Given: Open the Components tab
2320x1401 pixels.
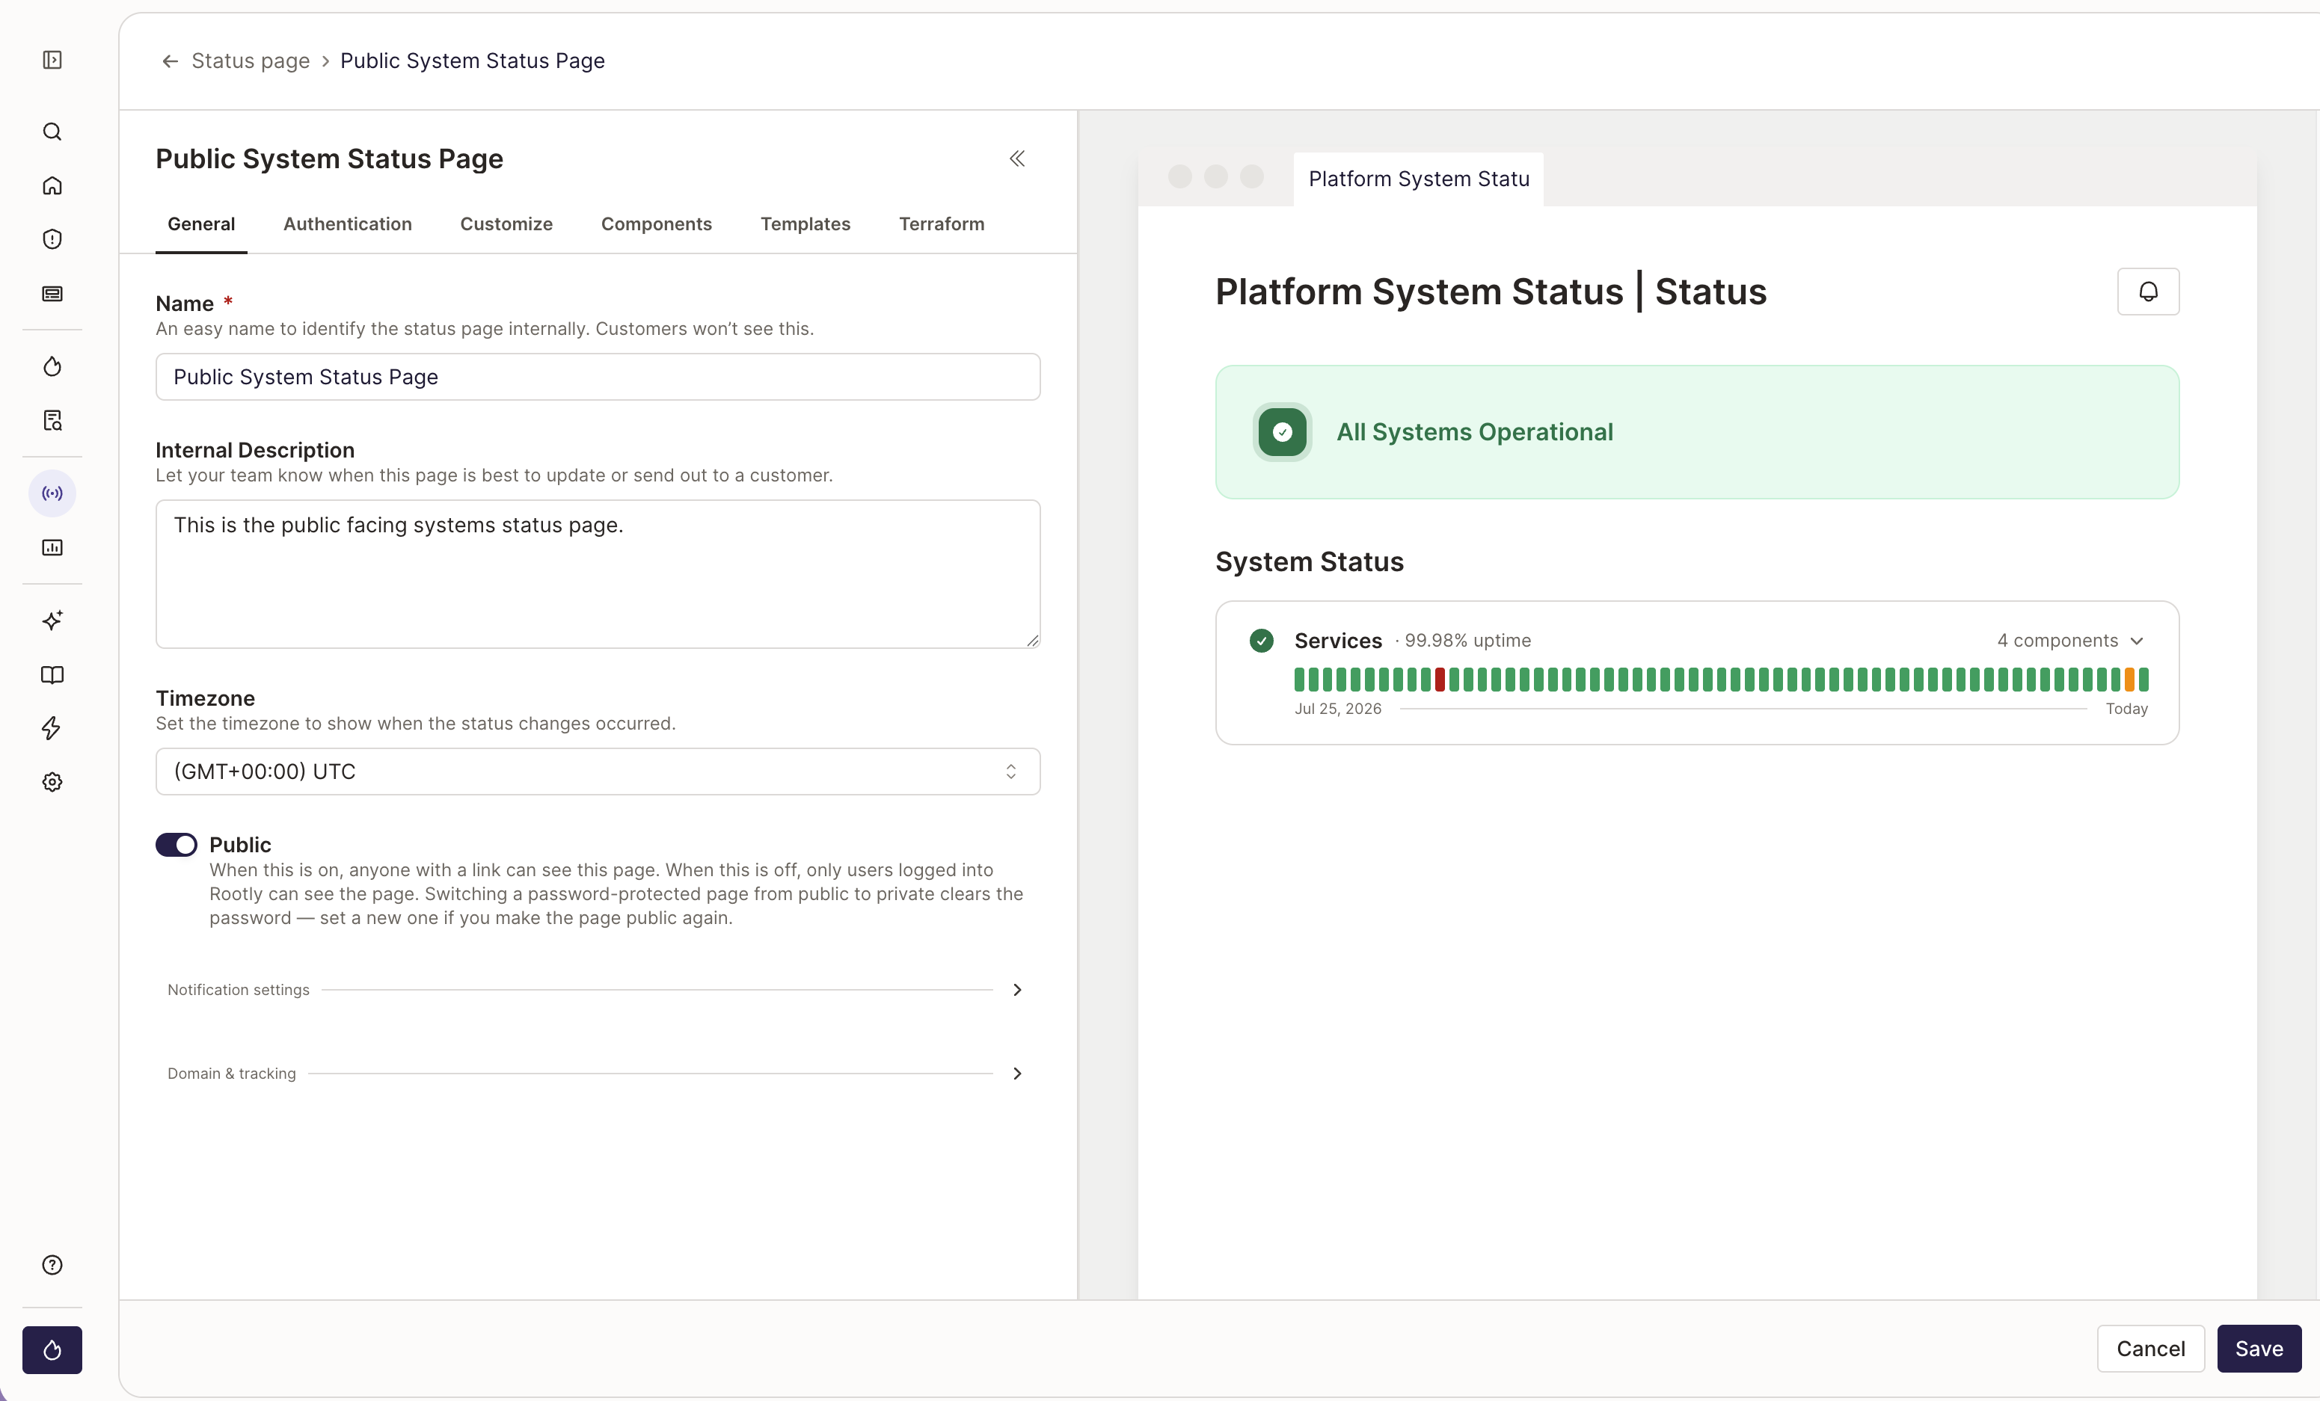Looking at the screenshot, I should tap(656, 224).
